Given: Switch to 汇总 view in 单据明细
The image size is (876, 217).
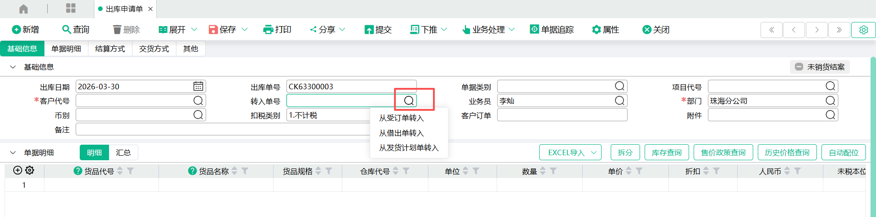Looking at the screenshot, I should pyautogui.click(x=123, y=152).
